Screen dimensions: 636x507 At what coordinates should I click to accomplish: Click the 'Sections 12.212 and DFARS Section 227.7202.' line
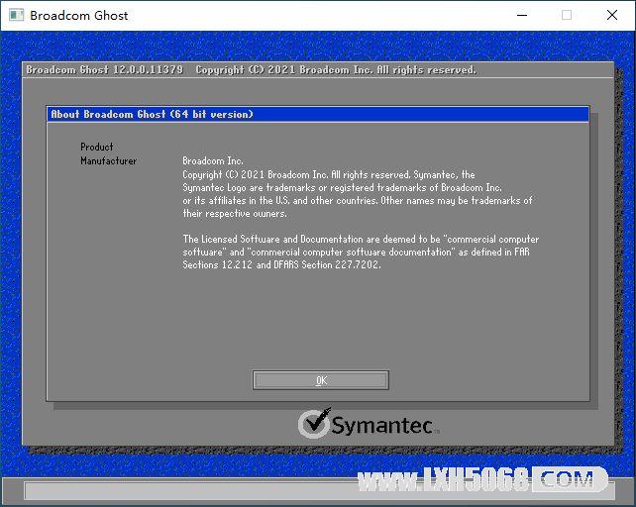tap(281, 264)
